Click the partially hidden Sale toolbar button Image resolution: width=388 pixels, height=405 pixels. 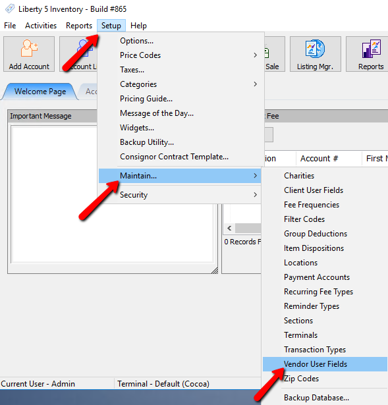(274, 54)
